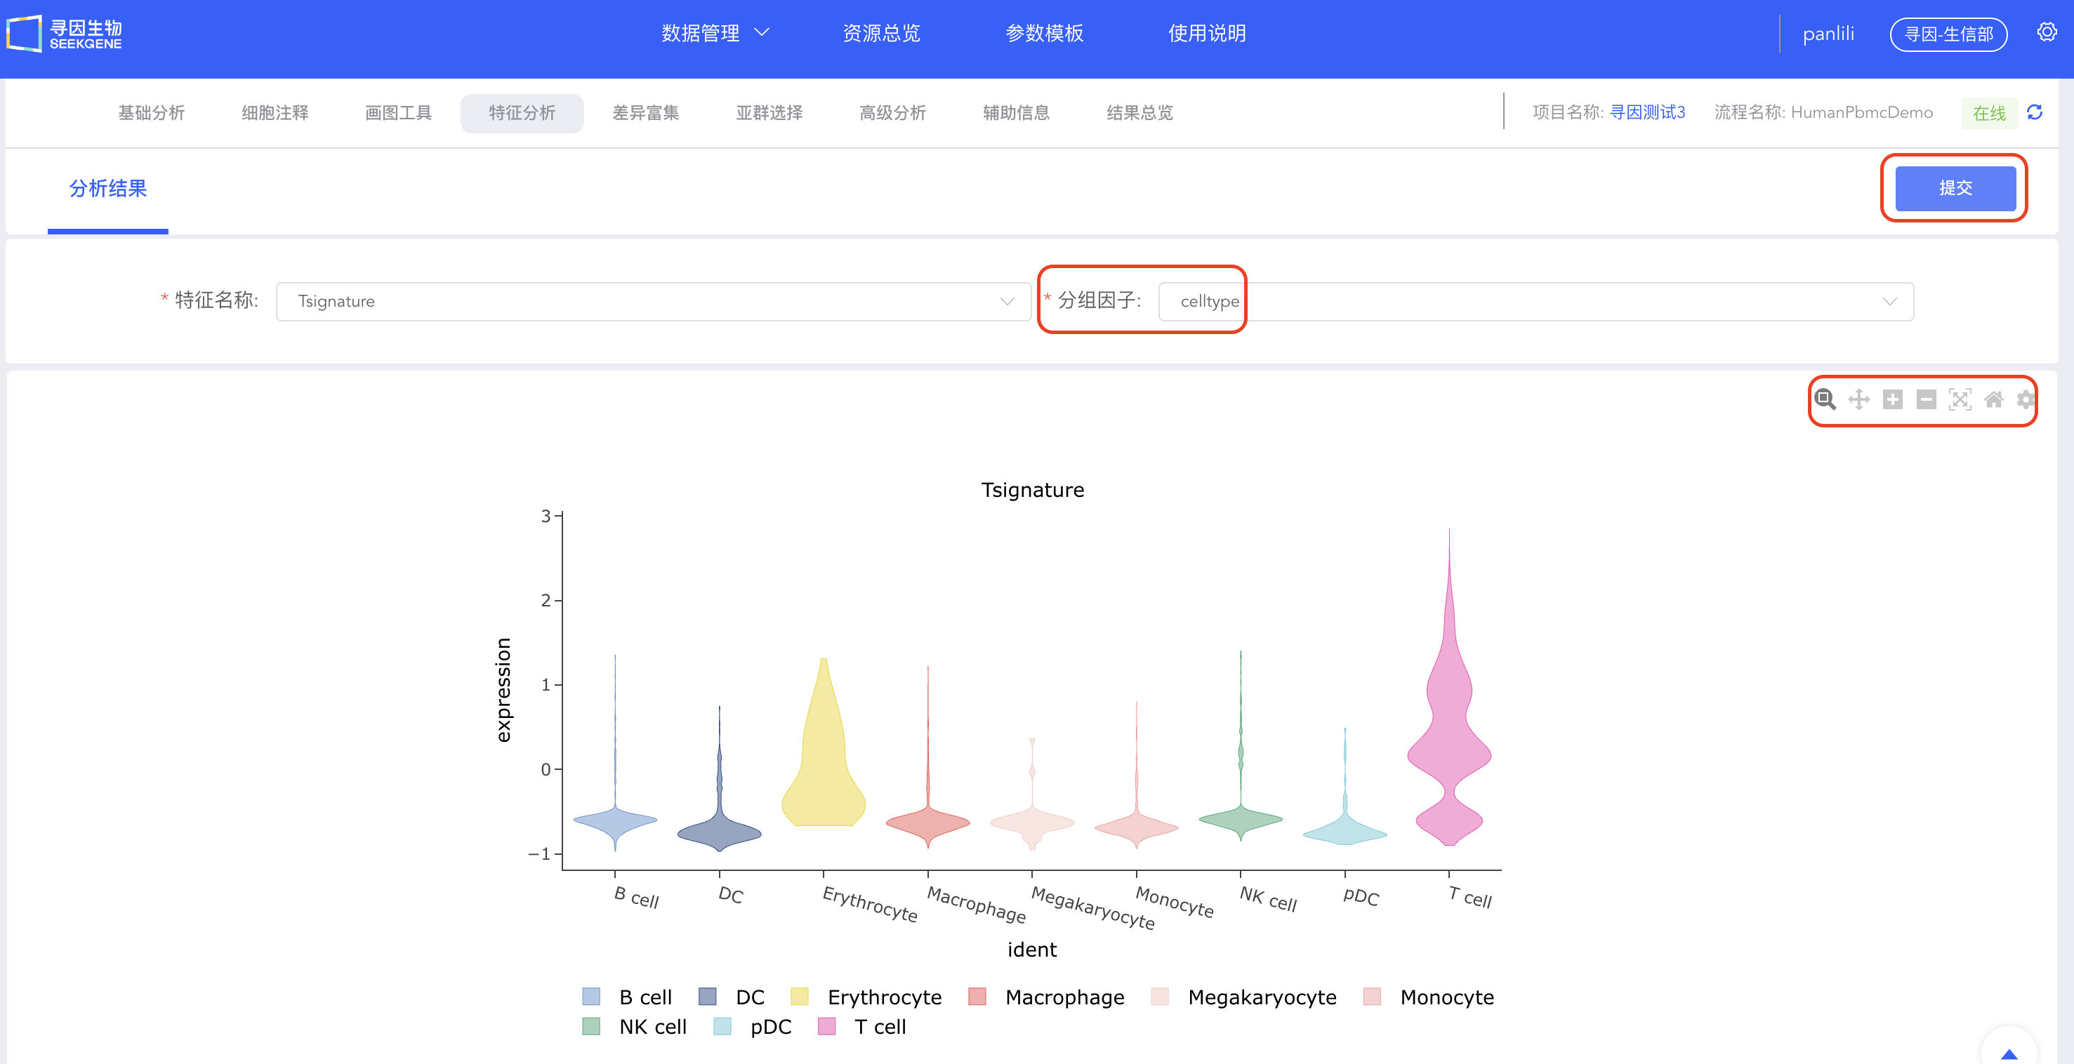The height and width of the screenshot is (1064, 2074).
Task: Select the pan move chart tool
Action: pos(1859,399)
